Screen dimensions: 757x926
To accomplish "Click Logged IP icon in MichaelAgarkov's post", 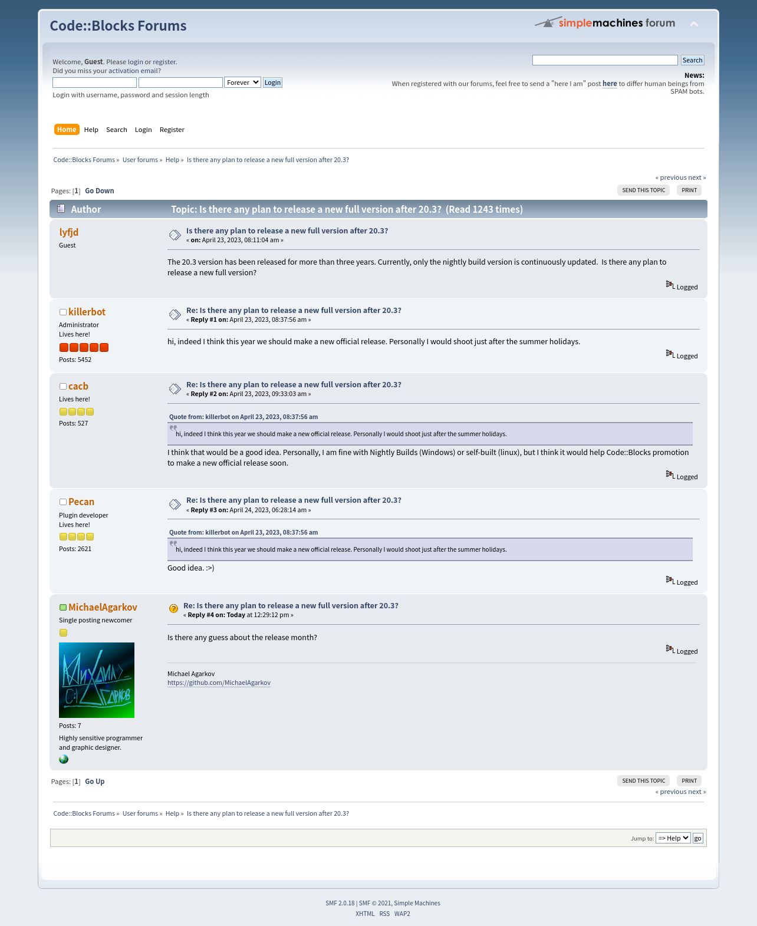I will pyautogui.click(x=670, y=649).
